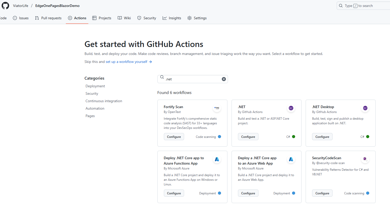Configure the SecurityCodeScan workflow
This screenshot has width=390, height=209.
[322, 193]
